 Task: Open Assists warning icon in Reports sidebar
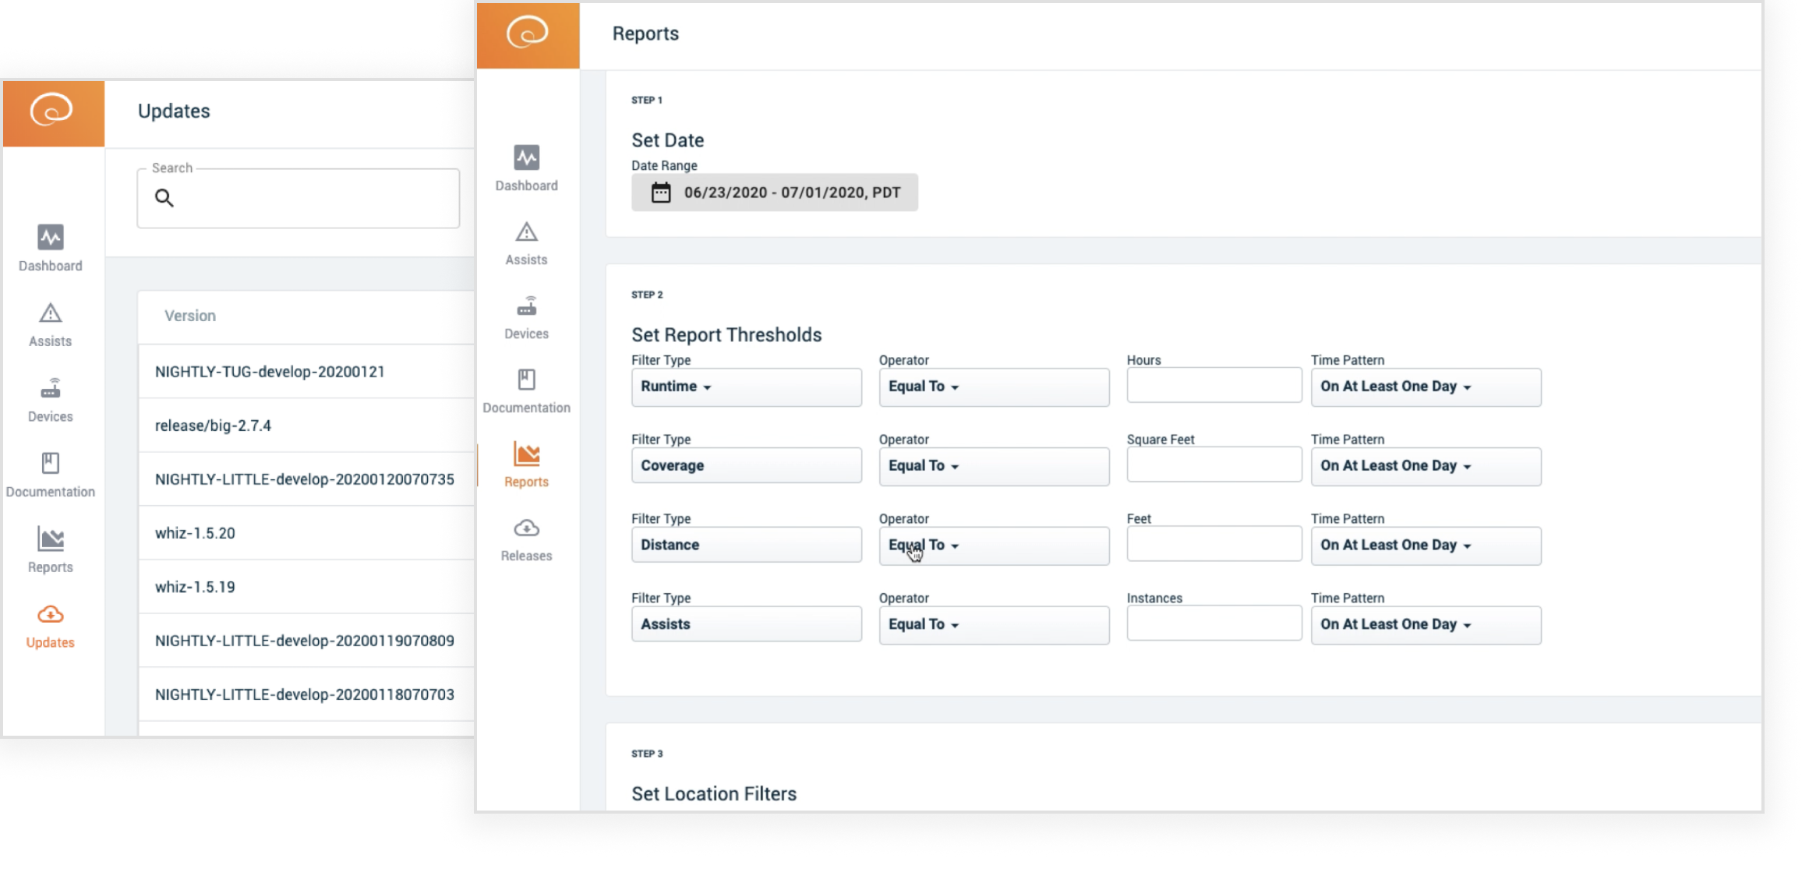526,232
